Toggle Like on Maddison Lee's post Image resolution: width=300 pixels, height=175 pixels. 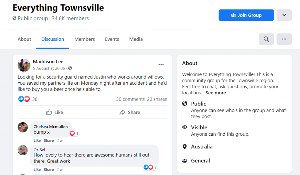point(54,112)
